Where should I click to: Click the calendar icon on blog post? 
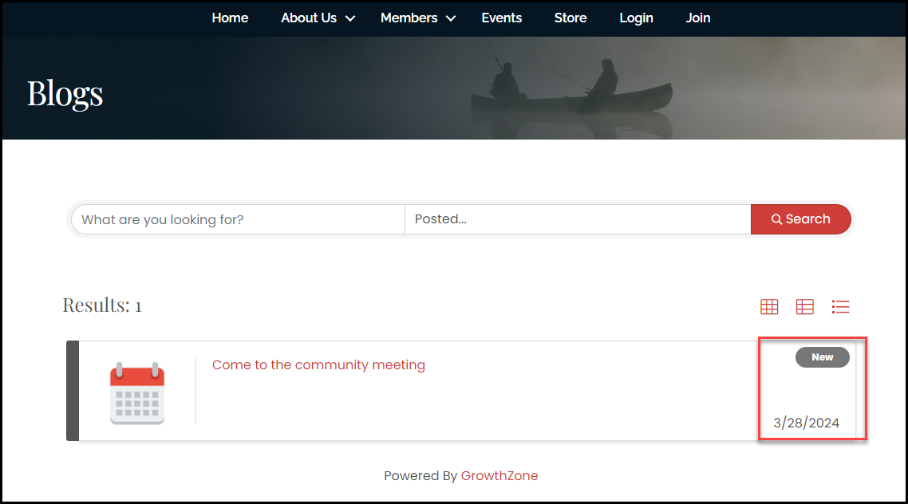[x=136, y=392]
